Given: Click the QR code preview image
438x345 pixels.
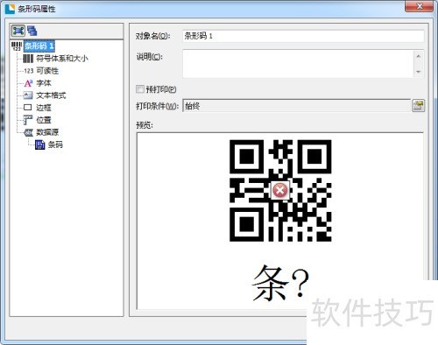Looking at the screenshot, I should click(x=280, y=191).
